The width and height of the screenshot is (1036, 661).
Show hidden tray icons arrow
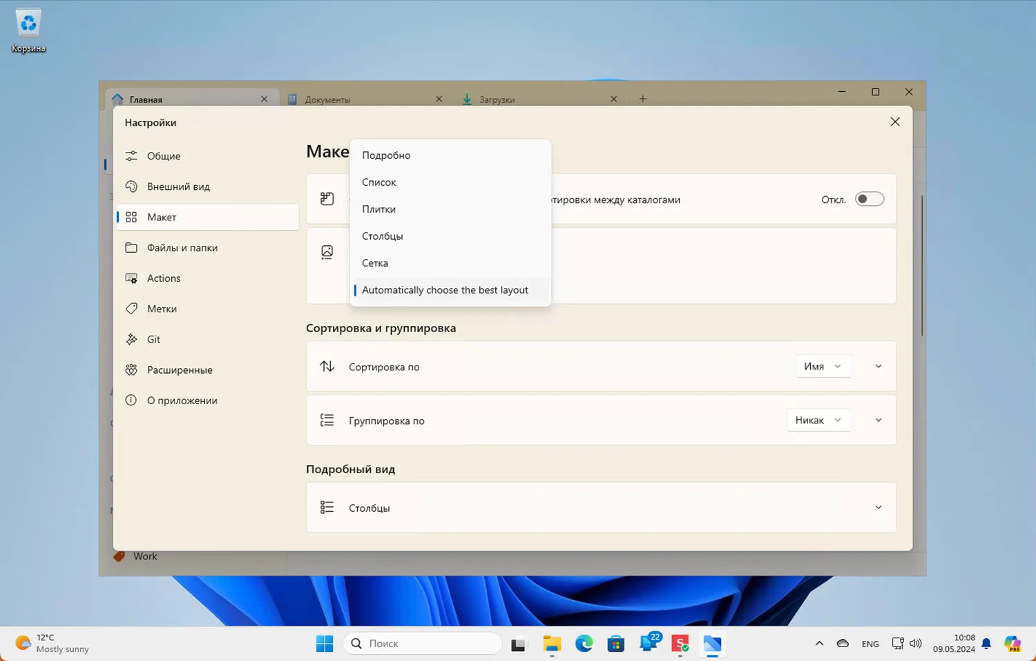pyautogui.click(x=819, y=643)
